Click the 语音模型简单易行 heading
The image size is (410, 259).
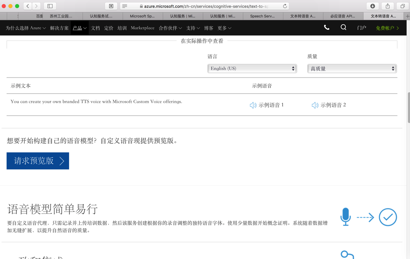(x=52, y=209)
